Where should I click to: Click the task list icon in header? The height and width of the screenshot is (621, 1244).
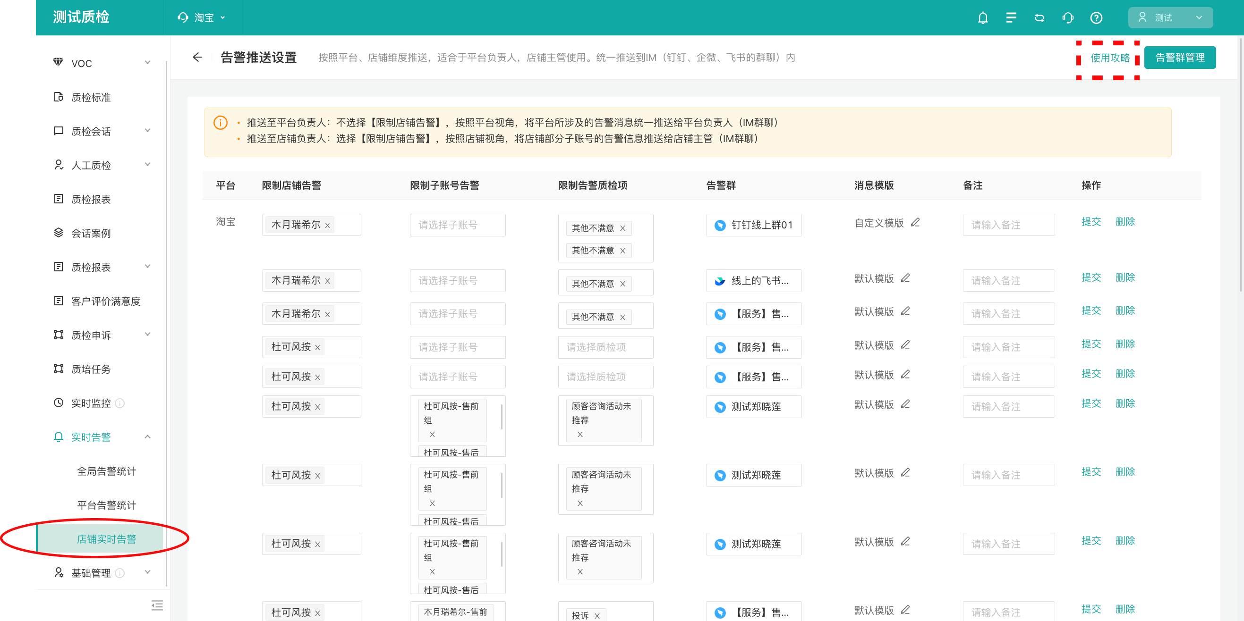pos(1011,18)
